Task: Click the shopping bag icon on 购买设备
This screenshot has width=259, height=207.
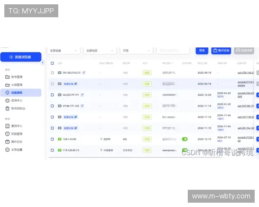Action: coord(215,50)
